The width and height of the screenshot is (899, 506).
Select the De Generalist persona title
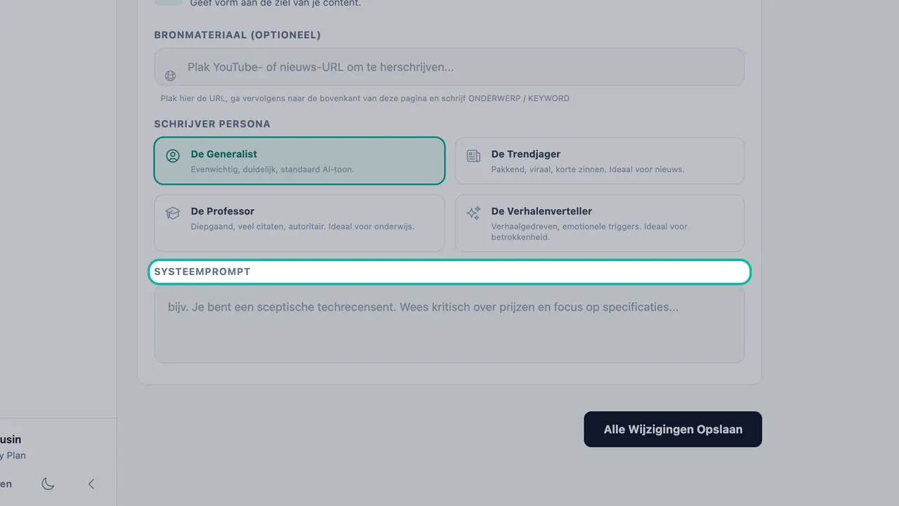coord(224,154)
